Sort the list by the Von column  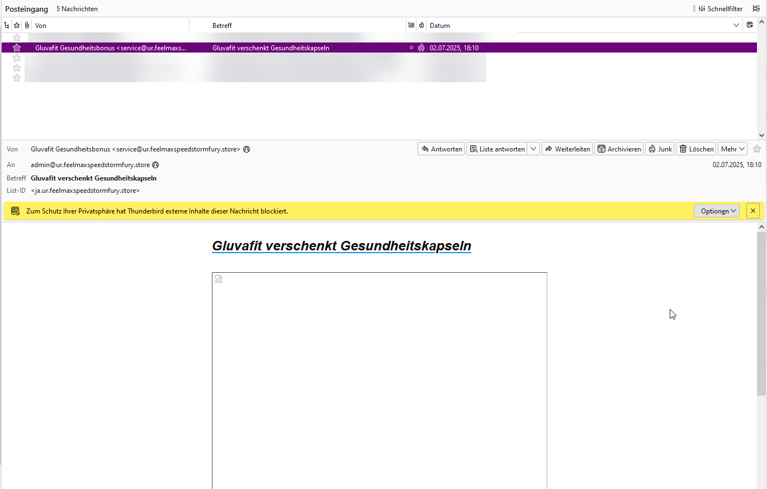coord(112,25)
